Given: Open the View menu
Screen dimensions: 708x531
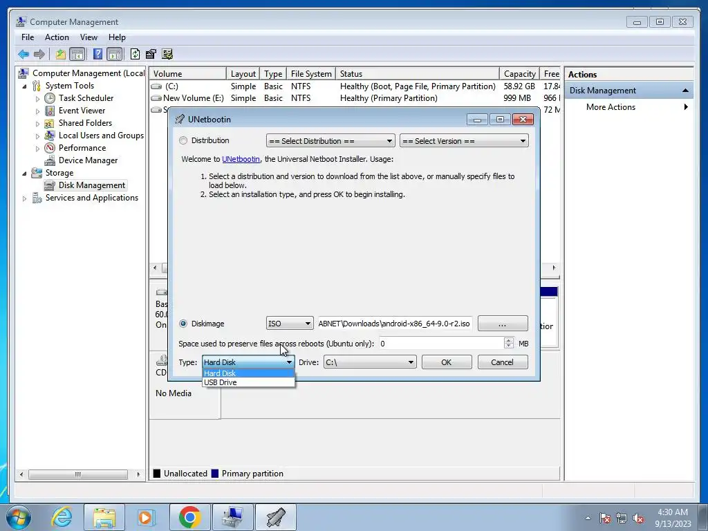Looking at the screenshot, I should tap(88, 37).
